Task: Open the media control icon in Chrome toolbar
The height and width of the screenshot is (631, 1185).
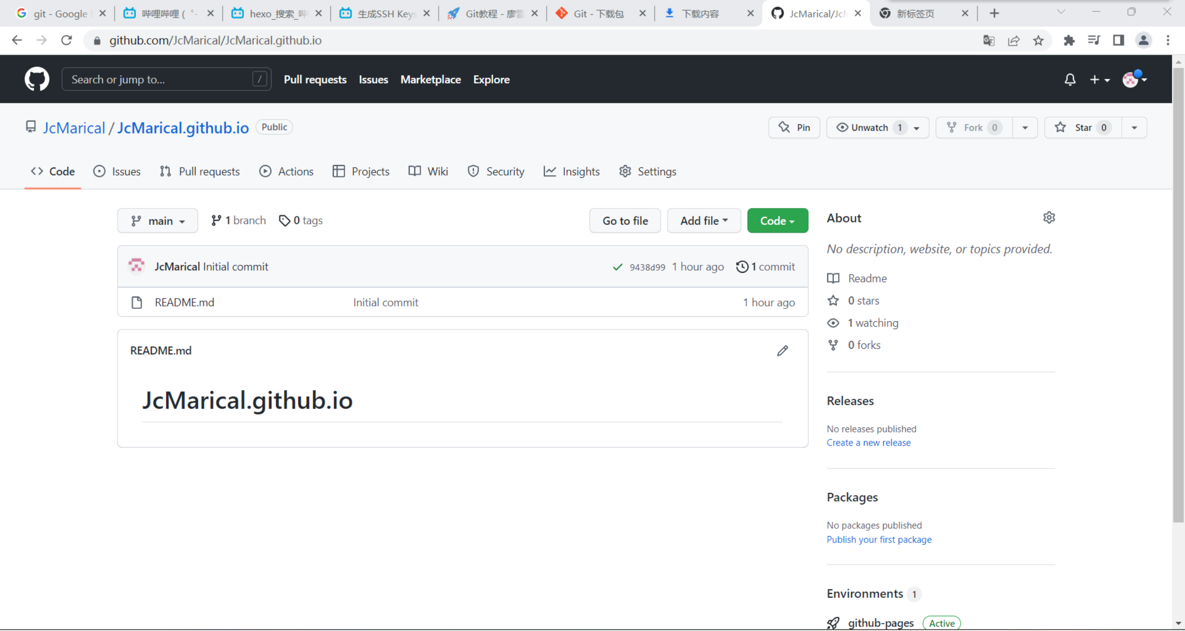Action: 1094,41
